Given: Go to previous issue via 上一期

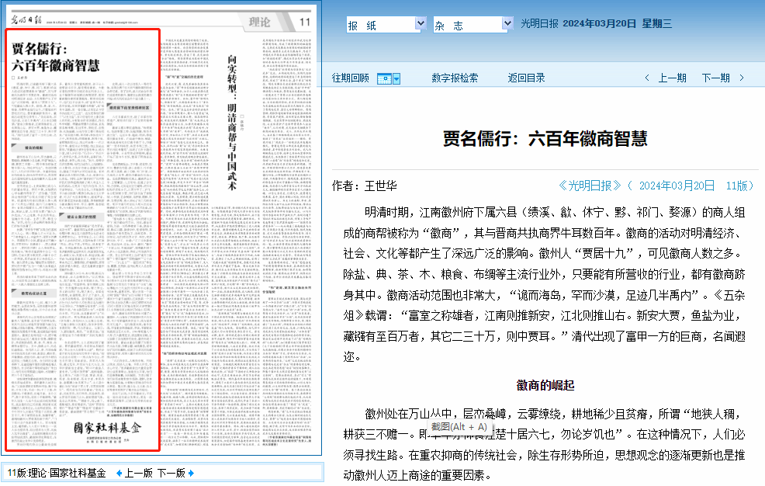Looking at the screenshot, I should pyautogui.click(x=672, y=78).
